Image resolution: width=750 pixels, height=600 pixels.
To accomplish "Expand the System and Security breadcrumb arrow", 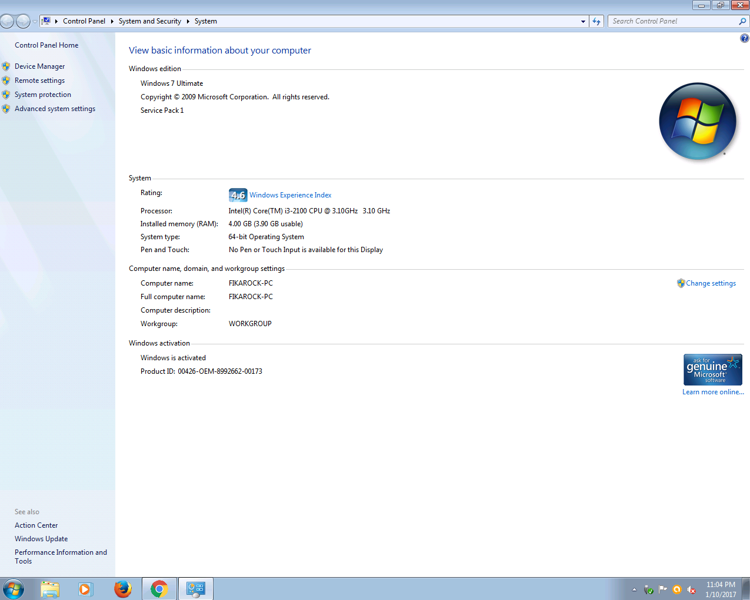I will click(x=188, y=21).
